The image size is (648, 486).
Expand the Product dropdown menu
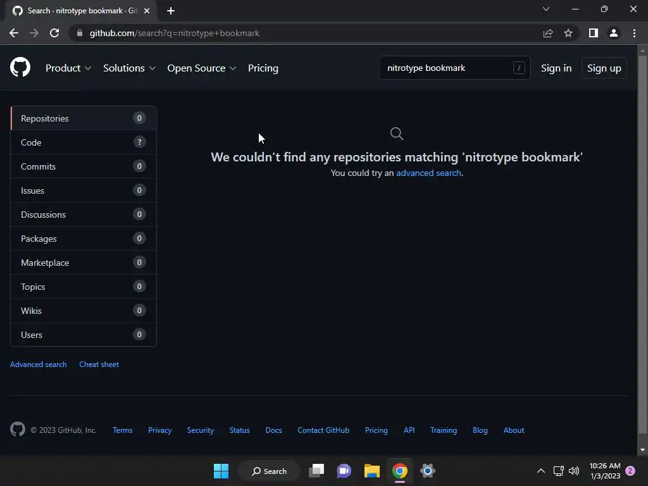(68, 68)
